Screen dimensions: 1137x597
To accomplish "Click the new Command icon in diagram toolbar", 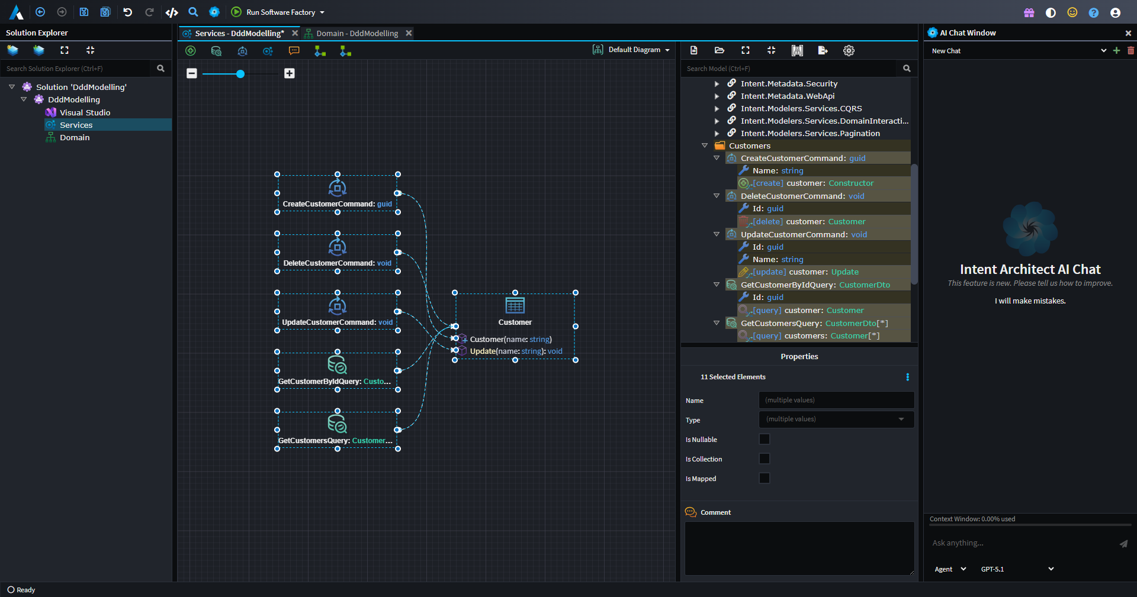I will pos(242,51).
